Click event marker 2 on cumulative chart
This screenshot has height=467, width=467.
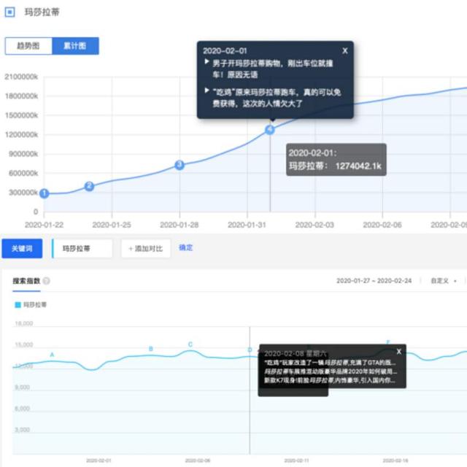(89, 186)
